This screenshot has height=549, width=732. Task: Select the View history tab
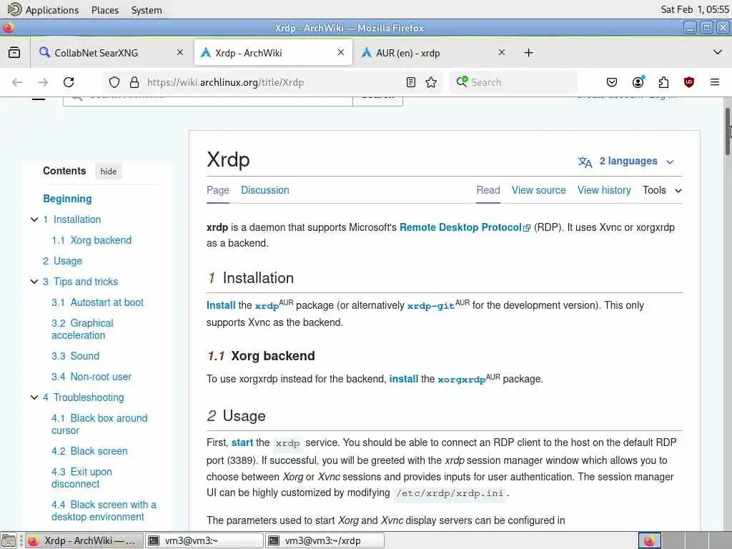pyautogui.click(x=604, y=190)
